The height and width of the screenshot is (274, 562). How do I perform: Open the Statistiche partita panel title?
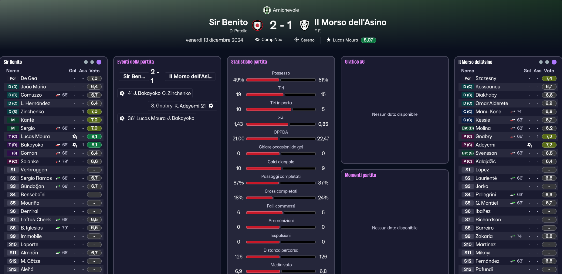point(249,62)
